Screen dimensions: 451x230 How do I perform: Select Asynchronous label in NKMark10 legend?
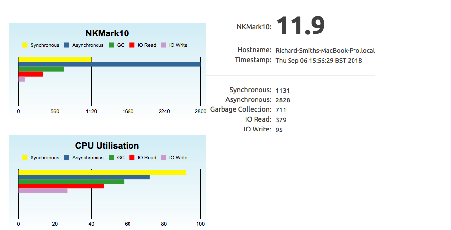coord(88,45)
